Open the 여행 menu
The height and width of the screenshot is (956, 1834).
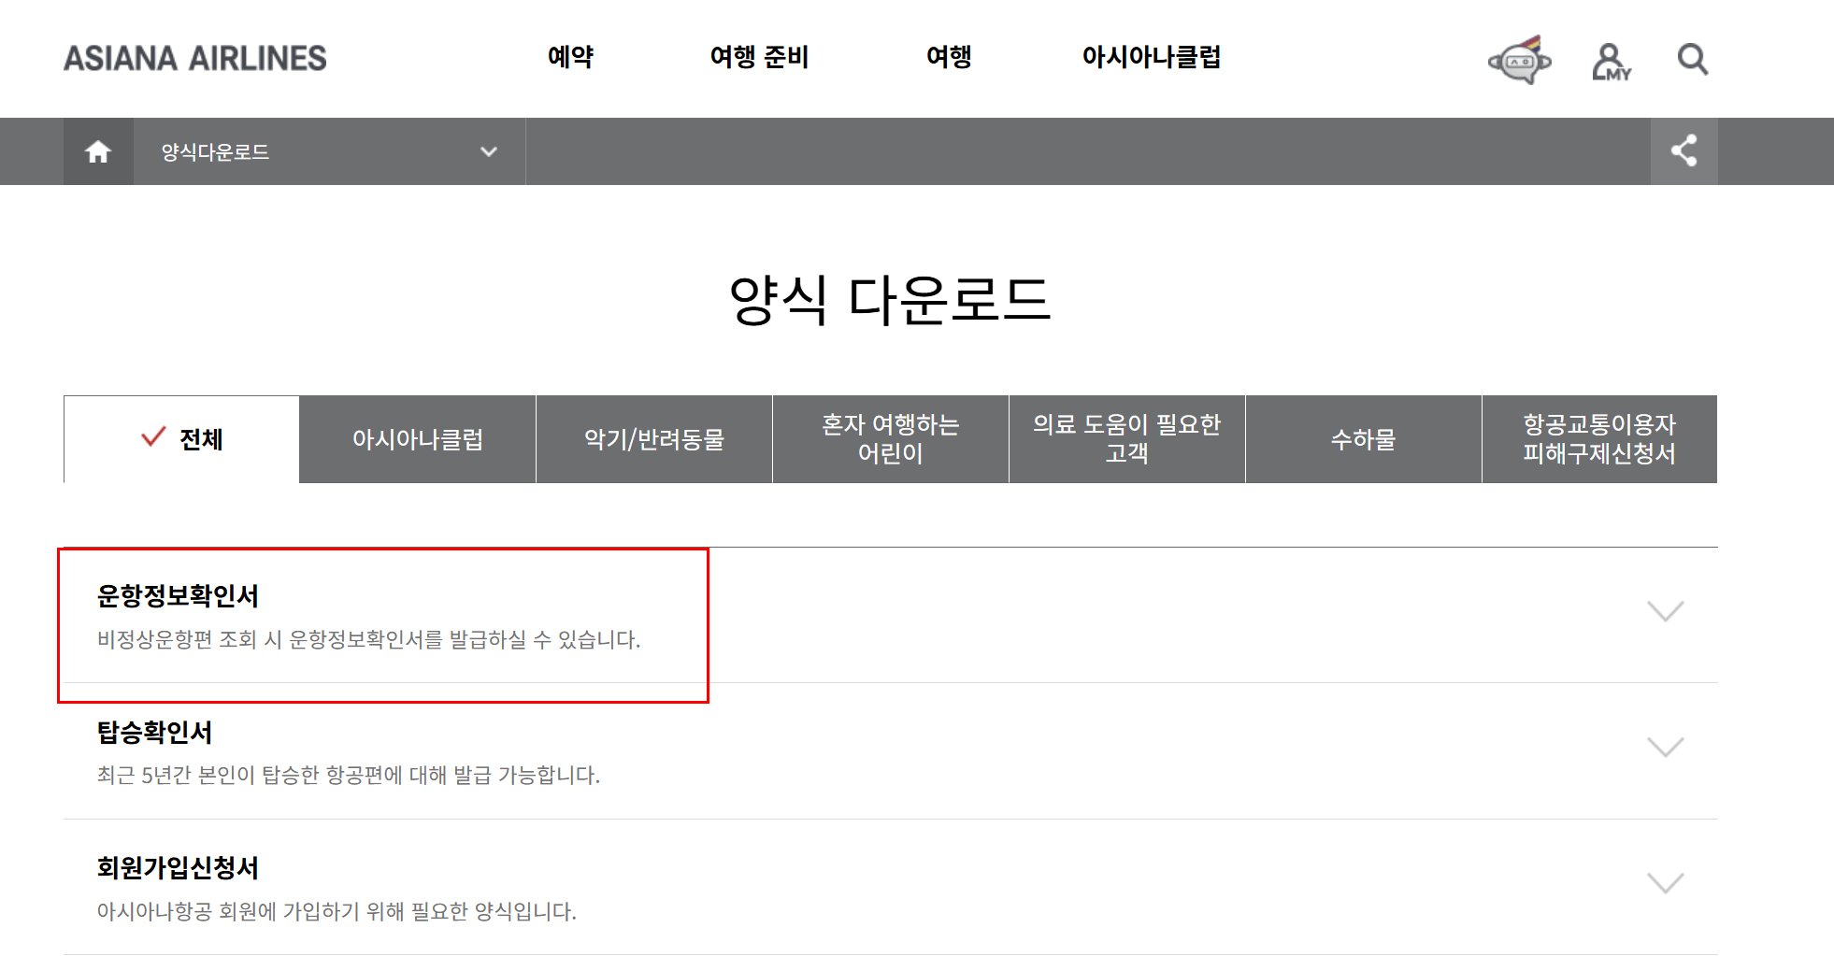[x=949, y=57]
